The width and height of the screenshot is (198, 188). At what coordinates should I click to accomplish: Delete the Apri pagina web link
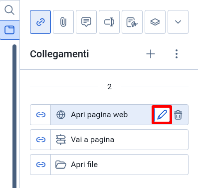tap(178, 115)
